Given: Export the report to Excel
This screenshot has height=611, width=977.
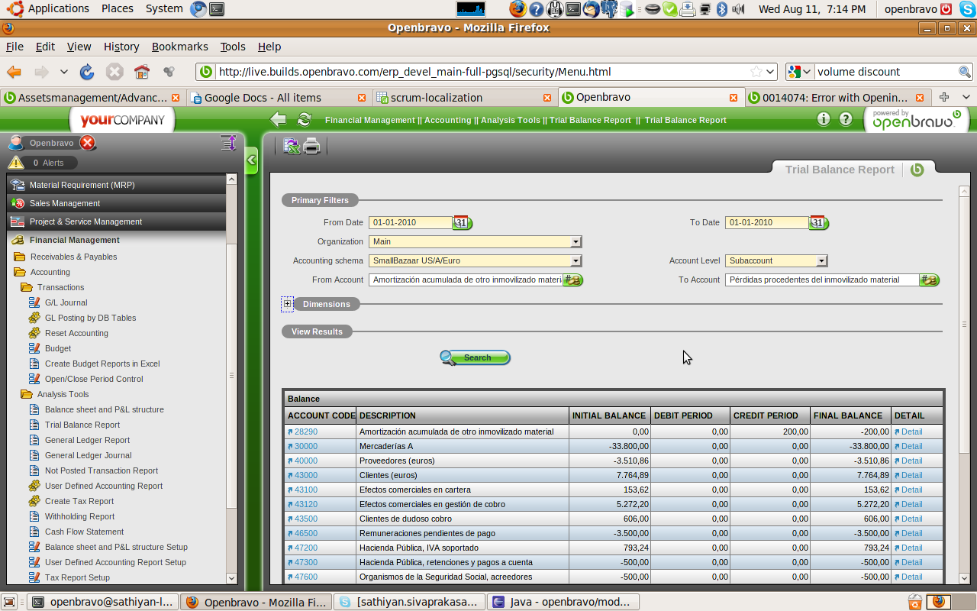Looking at the screenshot, I should pos(291,146).
